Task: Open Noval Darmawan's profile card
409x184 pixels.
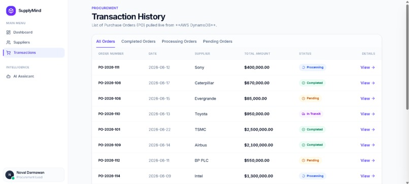Action: coord(34,174)
